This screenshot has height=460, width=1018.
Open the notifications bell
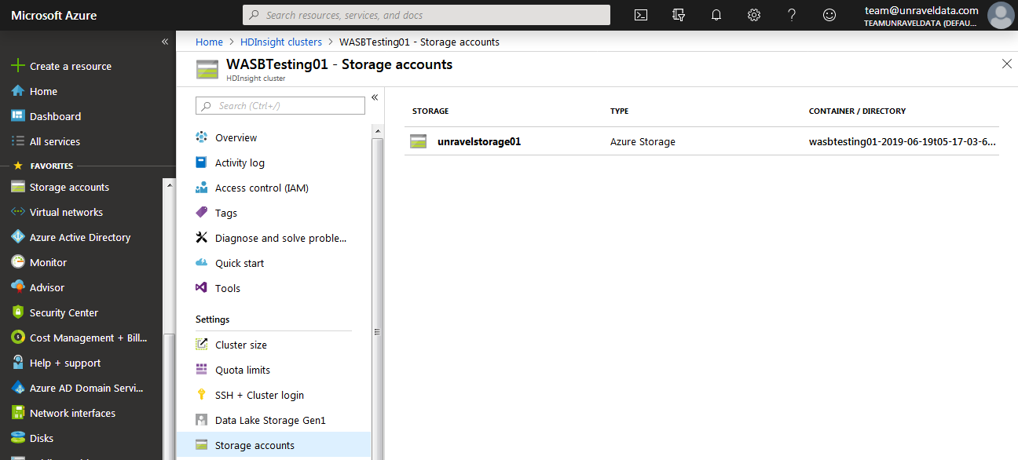click(x=716, y=15)
